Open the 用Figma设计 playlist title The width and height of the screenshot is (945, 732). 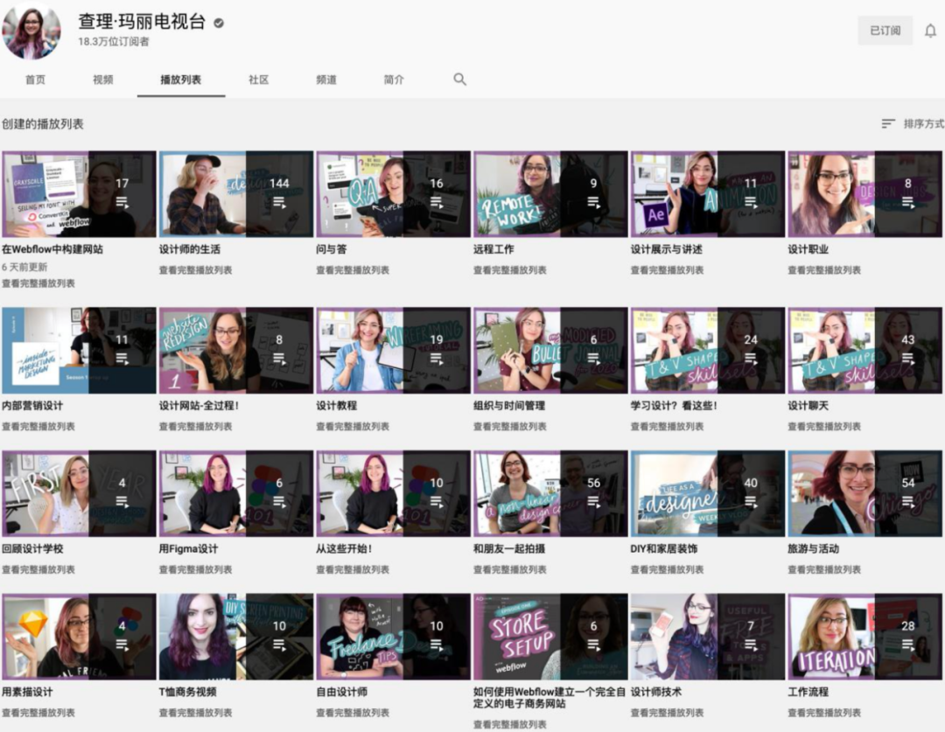coord(189,549)
